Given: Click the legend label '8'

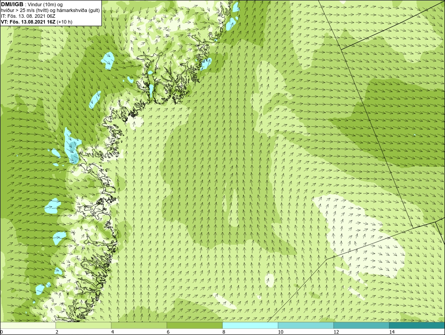Looking at the screenshot, I should coord(224,332).
